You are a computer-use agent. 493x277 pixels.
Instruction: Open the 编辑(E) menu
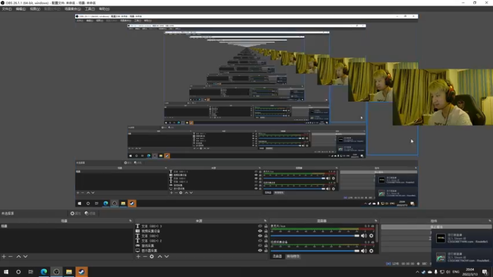click(21, 9)
